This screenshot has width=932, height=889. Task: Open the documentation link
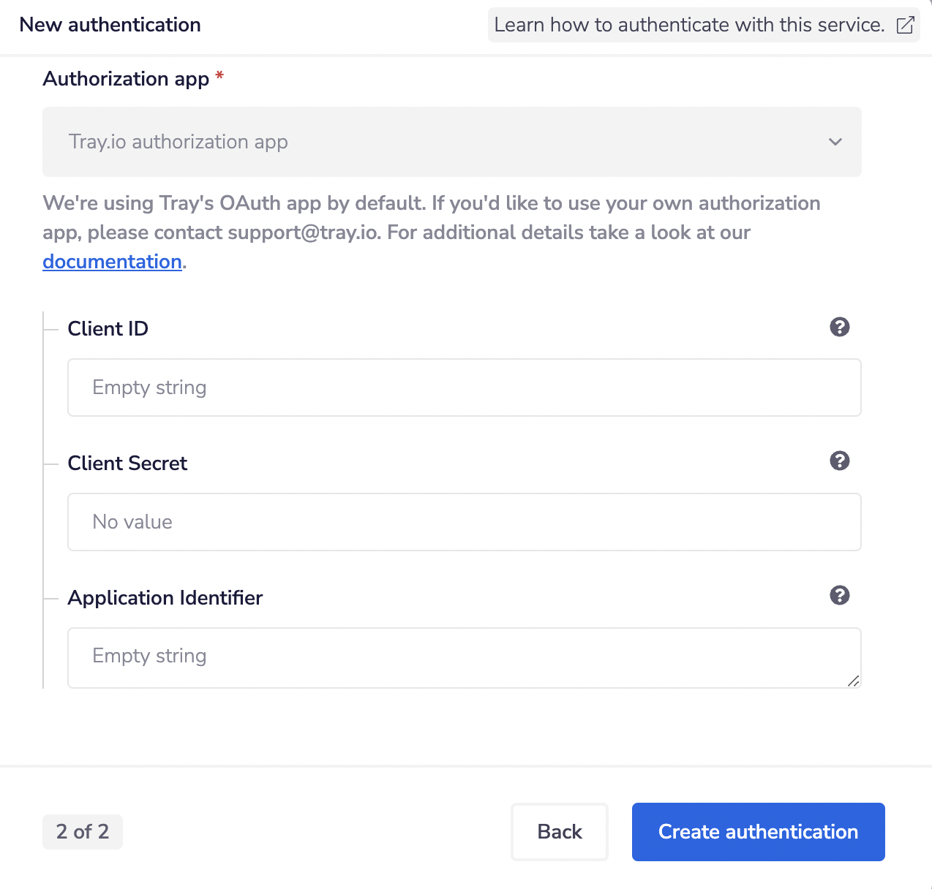pos(112,261)
